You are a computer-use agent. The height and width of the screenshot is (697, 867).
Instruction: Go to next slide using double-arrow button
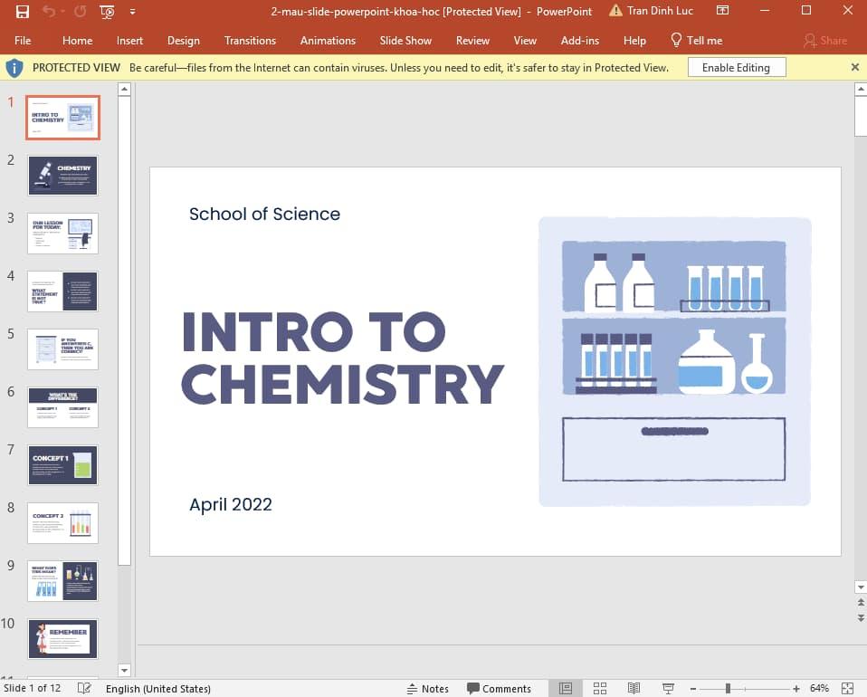(860, 617)
